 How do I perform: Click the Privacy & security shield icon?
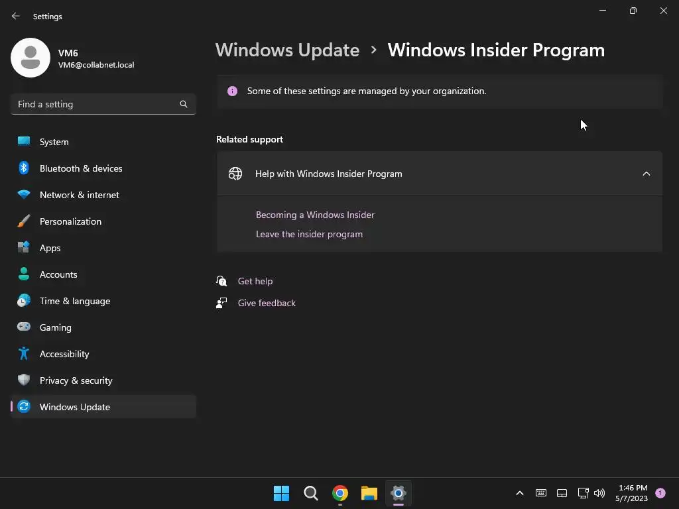pos(24,380)
